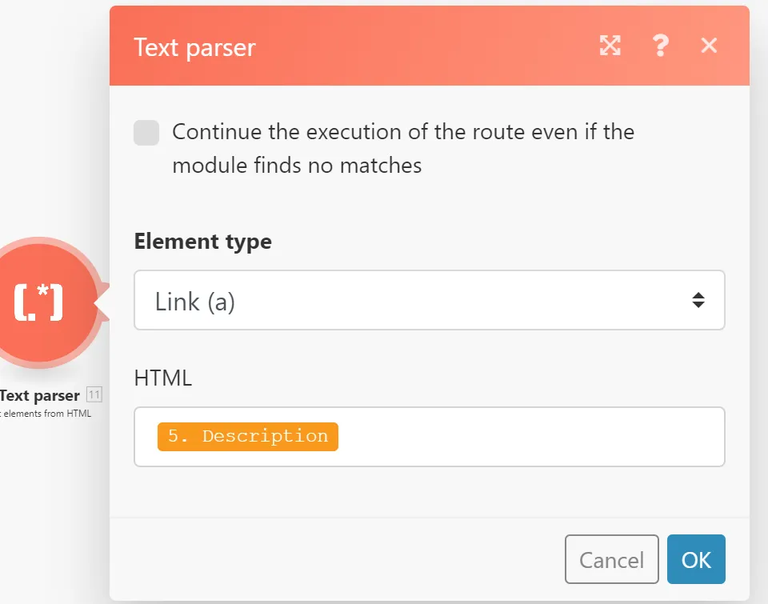Click the 'elements from HTML' module subtitle
This screenshot has height=604, width=768.
[x=46, y=414]
